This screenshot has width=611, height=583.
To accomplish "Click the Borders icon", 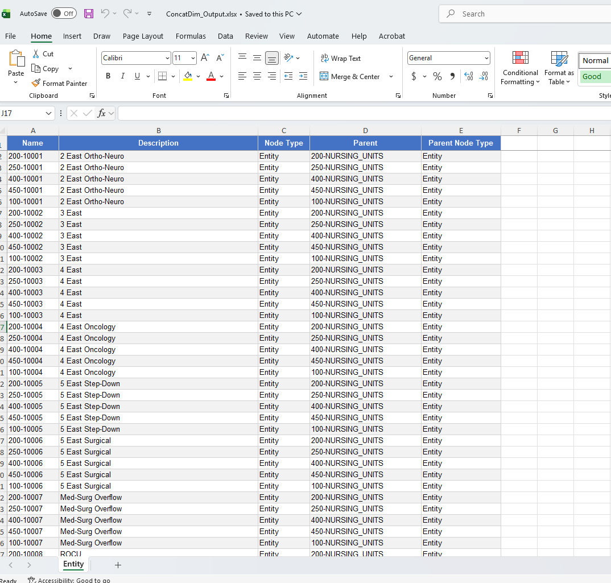I will click(163, 76).
